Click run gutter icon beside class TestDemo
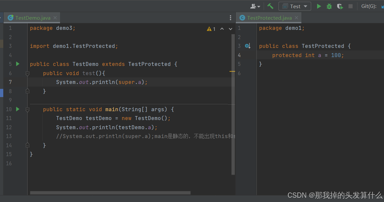384x202 pixels. (x=18, y=64)
